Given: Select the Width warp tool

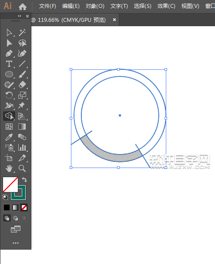Looking at the screenshot, I should 9,106.
